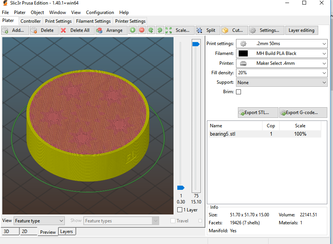Click the Split toolbar button
This screenshot has width=333, height=244.
pos(208,30)
